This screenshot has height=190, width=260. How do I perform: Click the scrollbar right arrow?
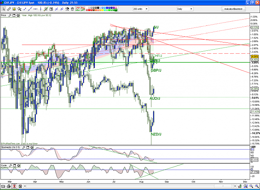(x=235, y=186)
